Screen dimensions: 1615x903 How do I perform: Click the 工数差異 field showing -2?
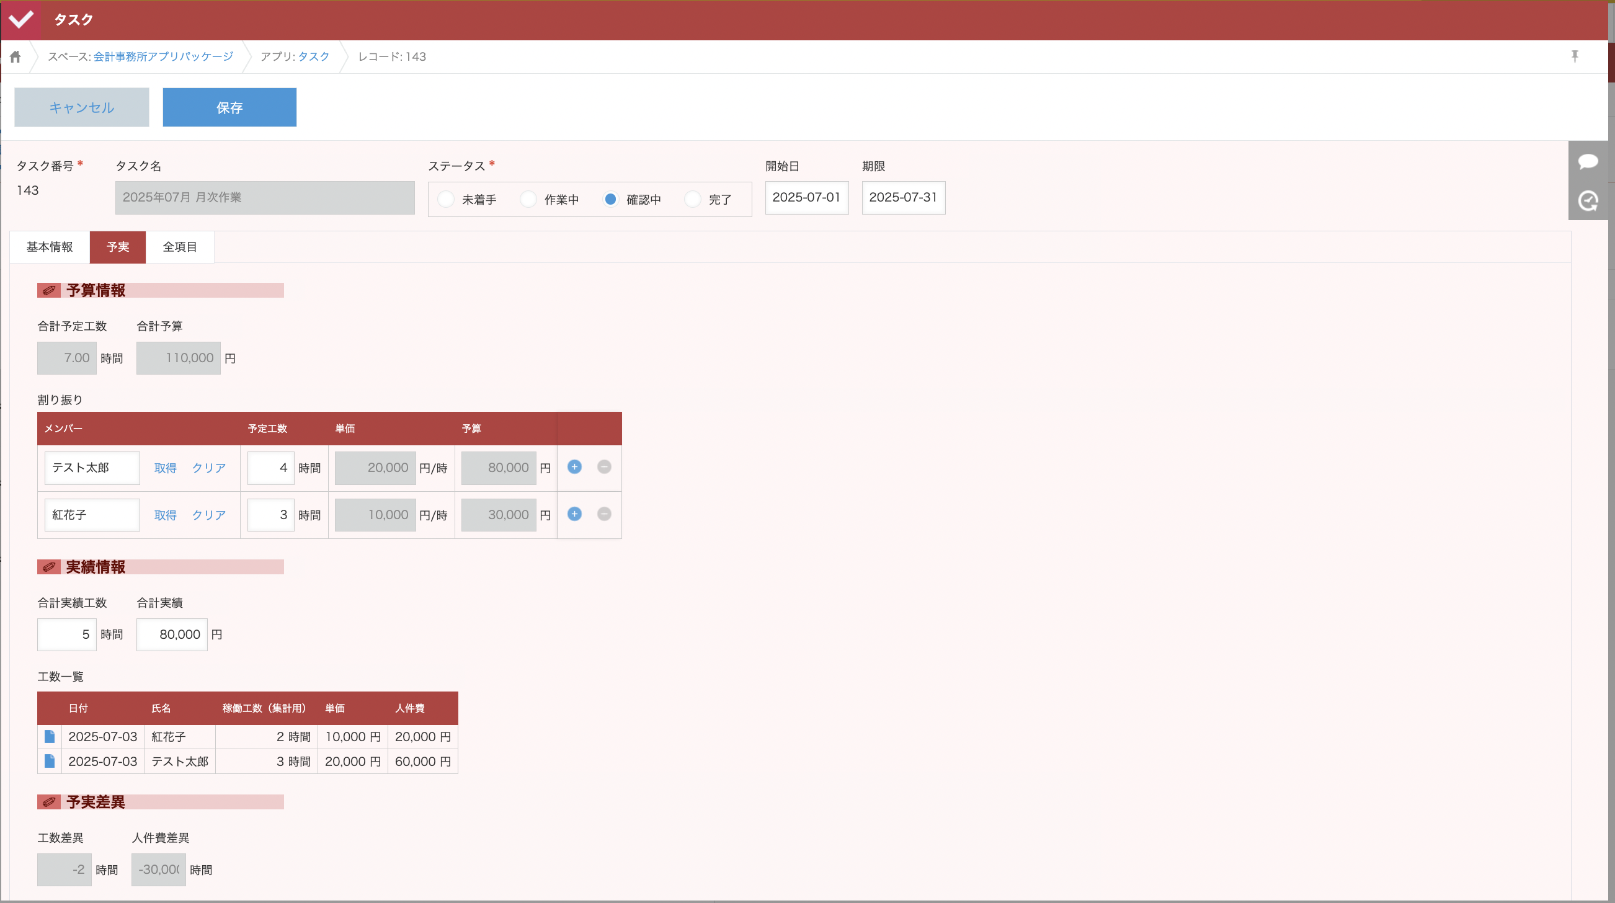pos(65,870)
